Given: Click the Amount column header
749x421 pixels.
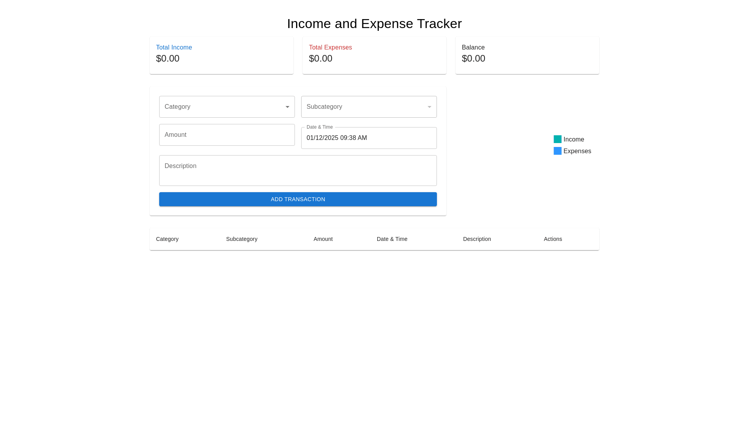Looking at the screenshot, I should [323, 239].
